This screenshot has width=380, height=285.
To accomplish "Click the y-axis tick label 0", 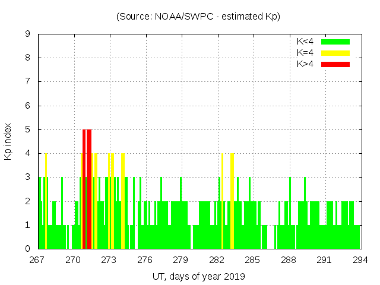I will pos(28,249).
